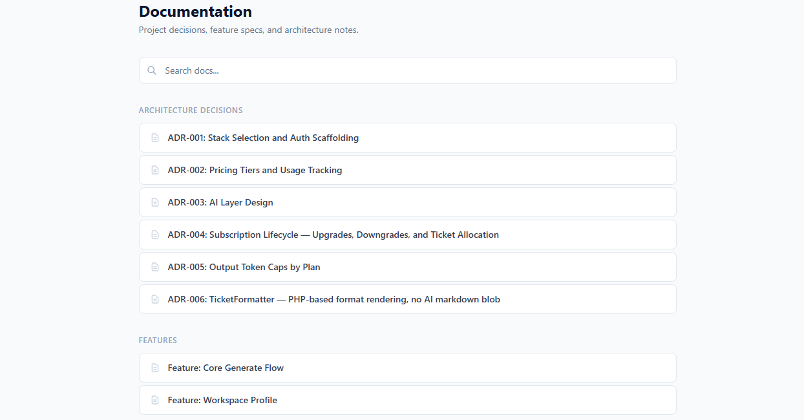The height and width of the screenshot is (420, 804).
Task: Click the document icon beside Core Generate Flow
Action: [x=154, y=368]
